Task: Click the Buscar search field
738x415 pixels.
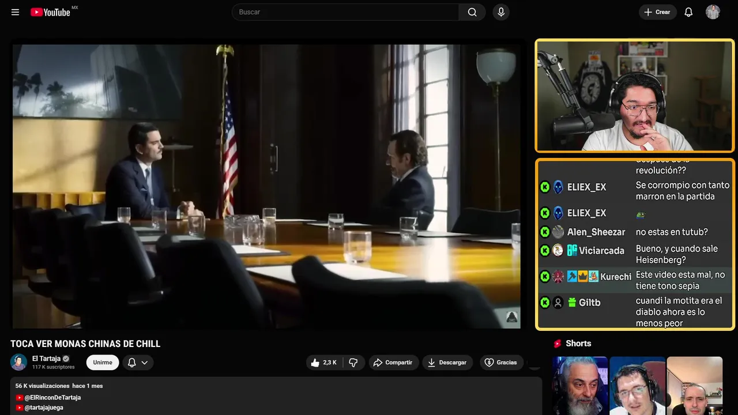Action: [x=345, y=12]
